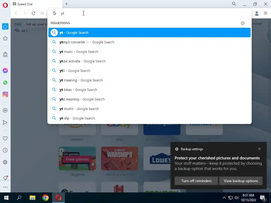Open the eBay Speed Dial tile
271x203 pixels.
[120, 129]
